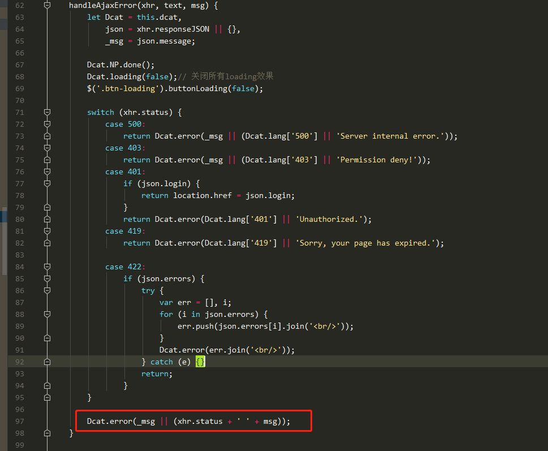Click 'xhr.status' on line 97
The height and width of the screenshot is (451, 548).
pyautogui.click(x=200, y=422)
